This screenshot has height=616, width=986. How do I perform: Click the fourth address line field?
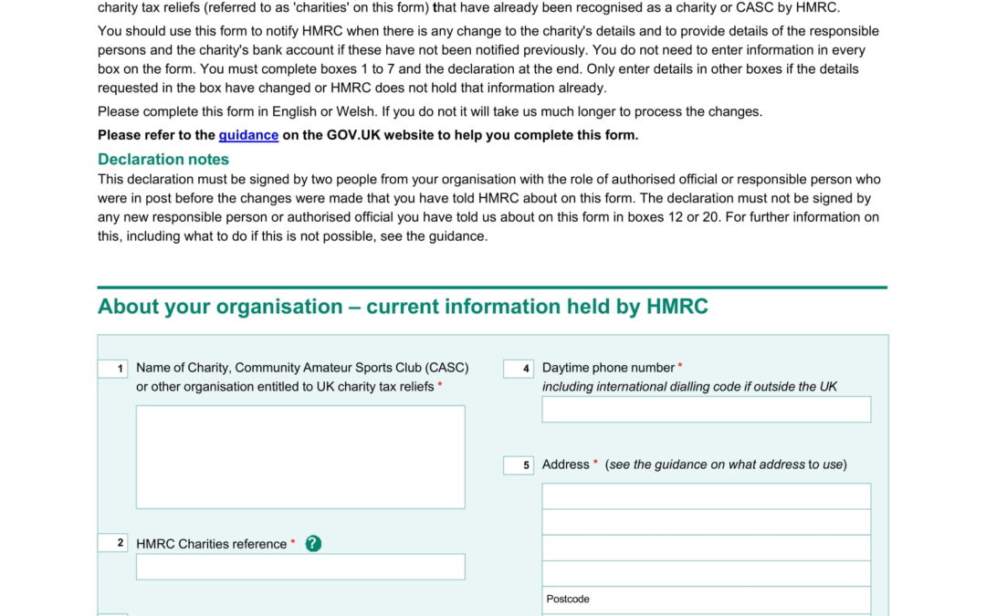707,572
